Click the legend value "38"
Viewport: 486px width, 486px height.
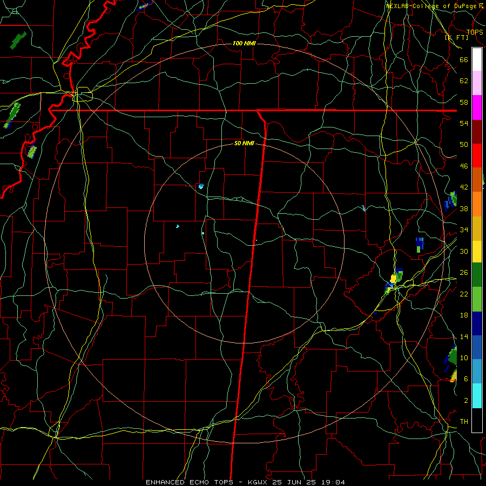[464, 208]
